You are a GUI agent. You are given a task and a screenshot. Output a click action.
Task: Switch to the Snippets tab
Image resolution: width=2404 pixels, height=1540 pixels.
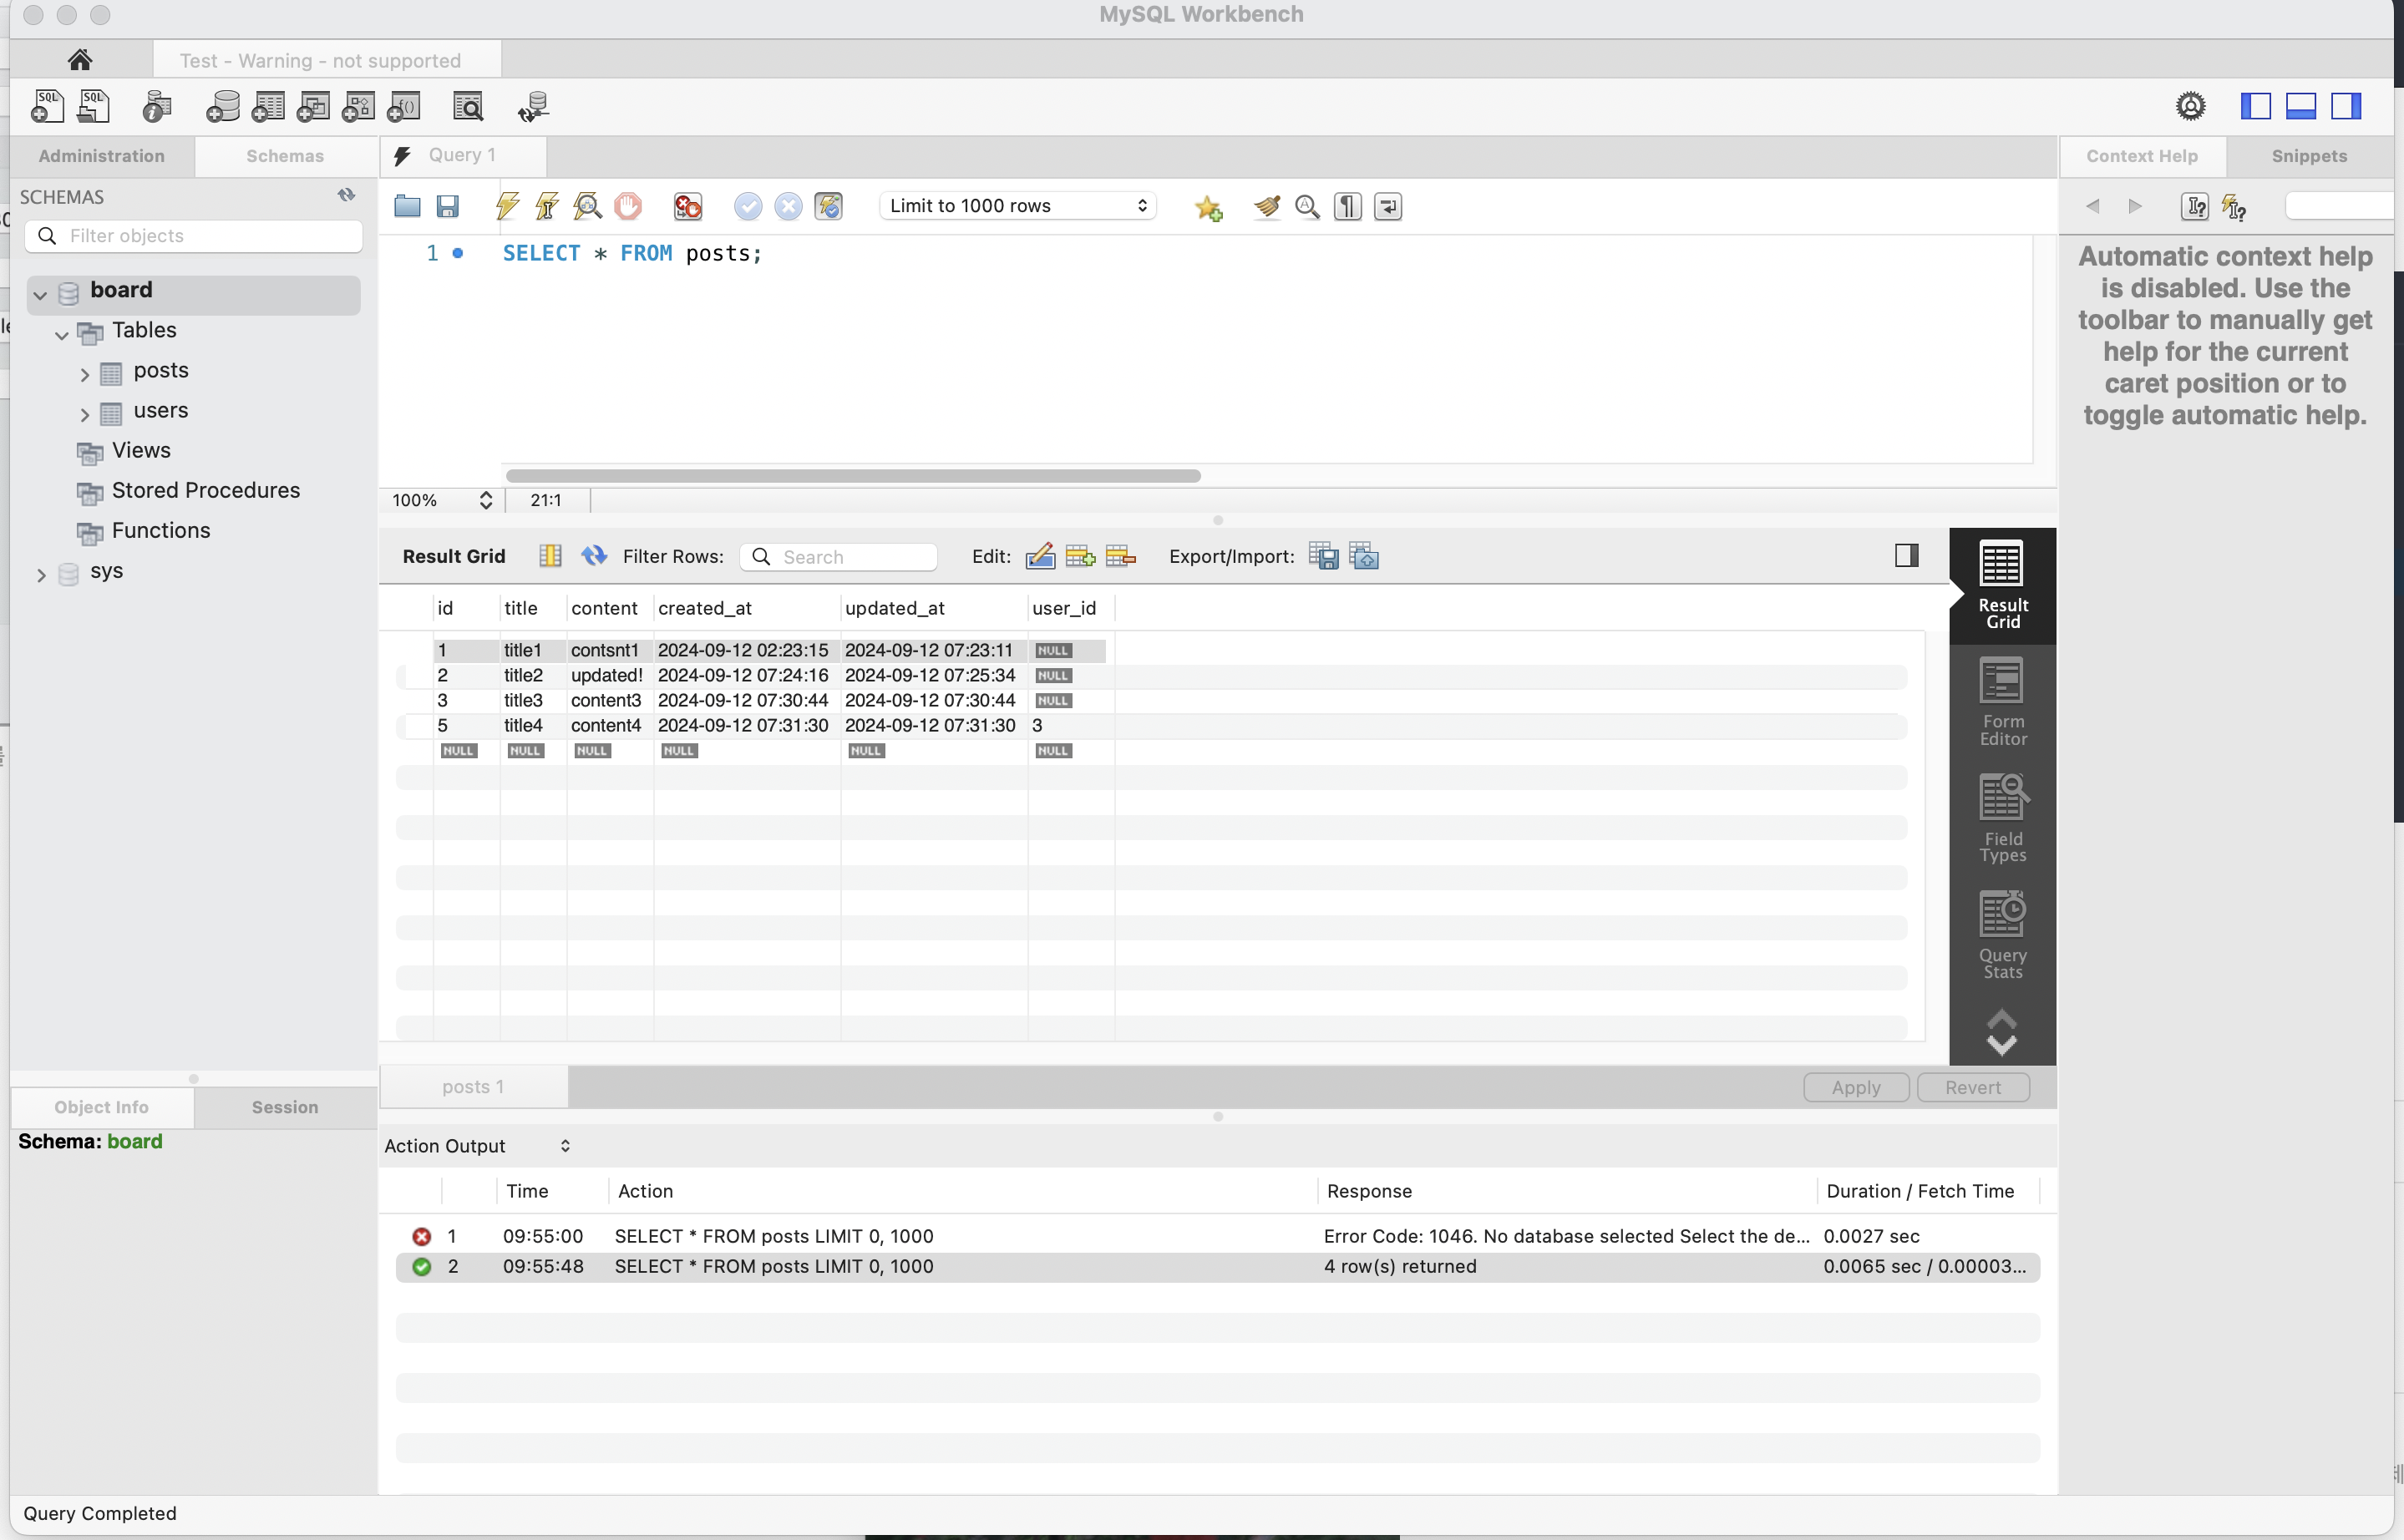pos(2308,156)
